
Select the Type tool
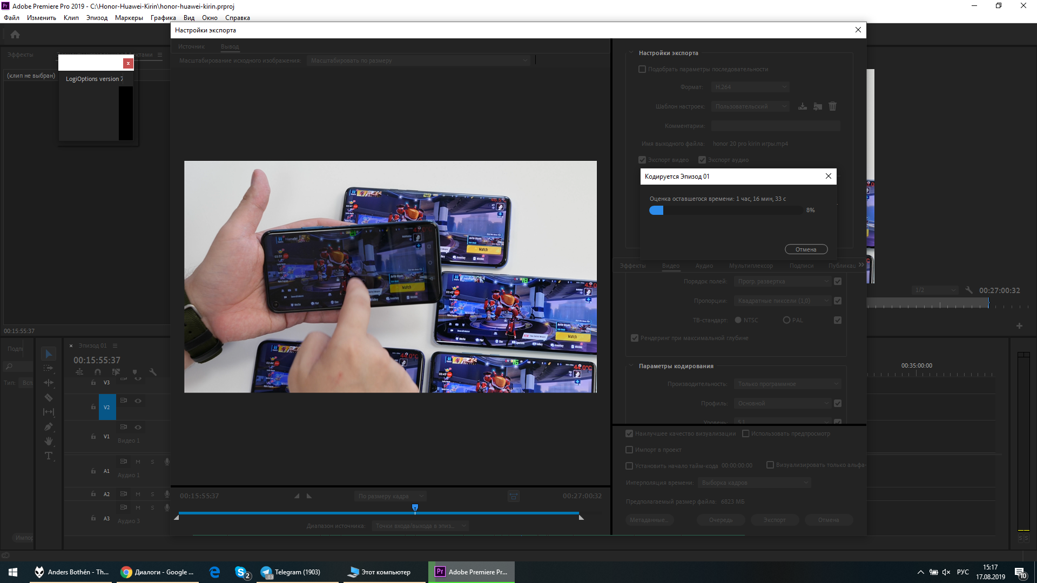pyautogui.click(x=49, y=456)
